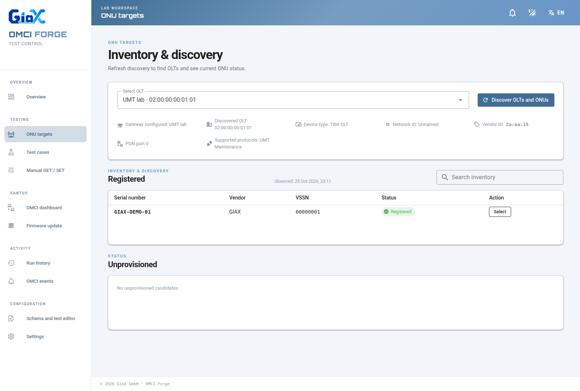
Task: Click serial number GIAX-DEMO-01
Action: click(132, 212)
